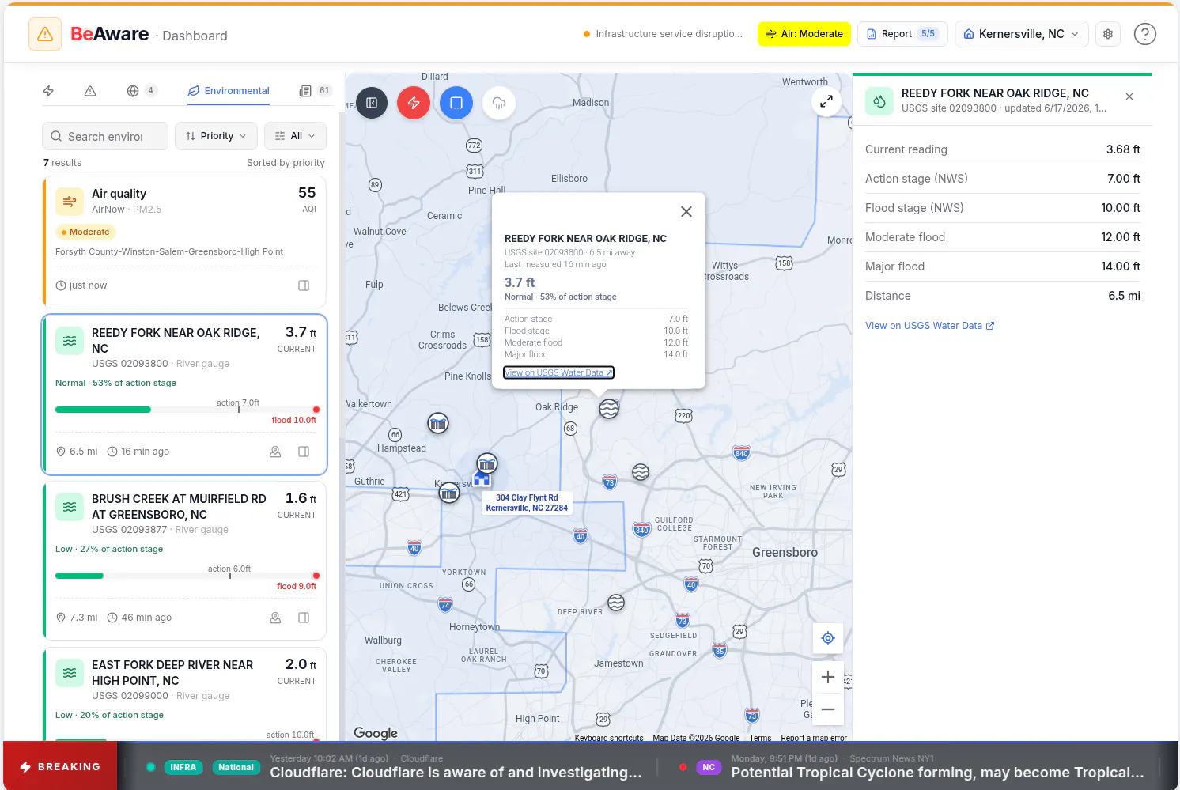Image resolution: width=1180 pixels, height=790 pixels.
Task: Click the INFRA badge in the ticker
Action: tap(183, 767)
